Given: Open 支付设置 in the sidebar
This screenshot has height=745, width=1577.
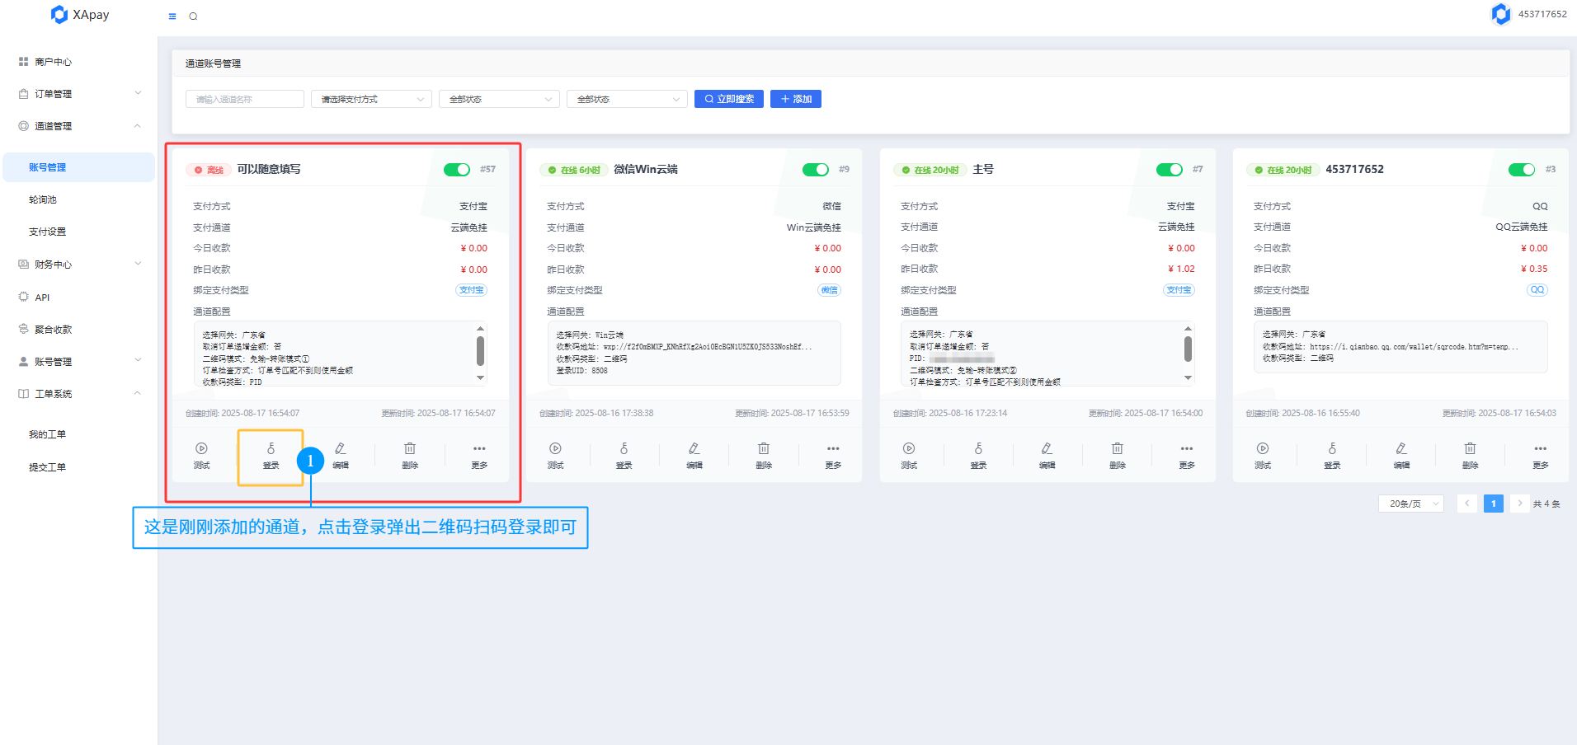Looking at the screenshot, I should (47, 232).
